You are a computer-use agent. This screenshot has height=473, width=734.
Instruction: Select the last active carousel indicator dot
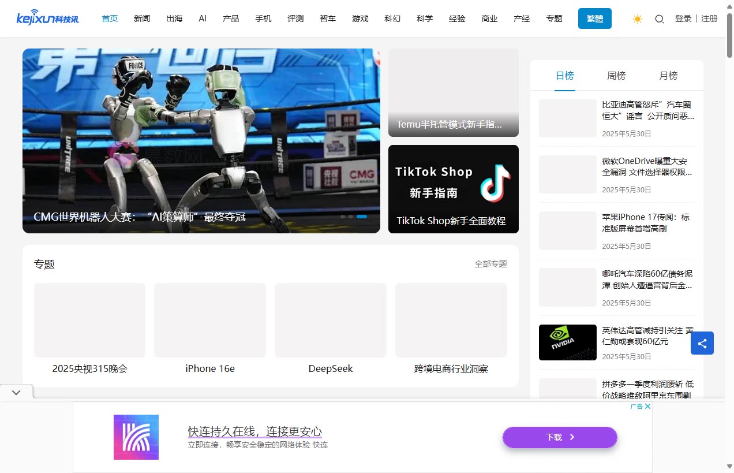coord(362,217)
